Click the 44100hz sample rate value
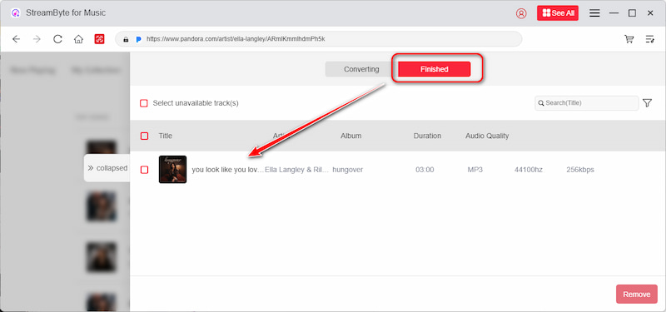Image resolution: width=666 pixels, height=312 pixels. (529, 170)
